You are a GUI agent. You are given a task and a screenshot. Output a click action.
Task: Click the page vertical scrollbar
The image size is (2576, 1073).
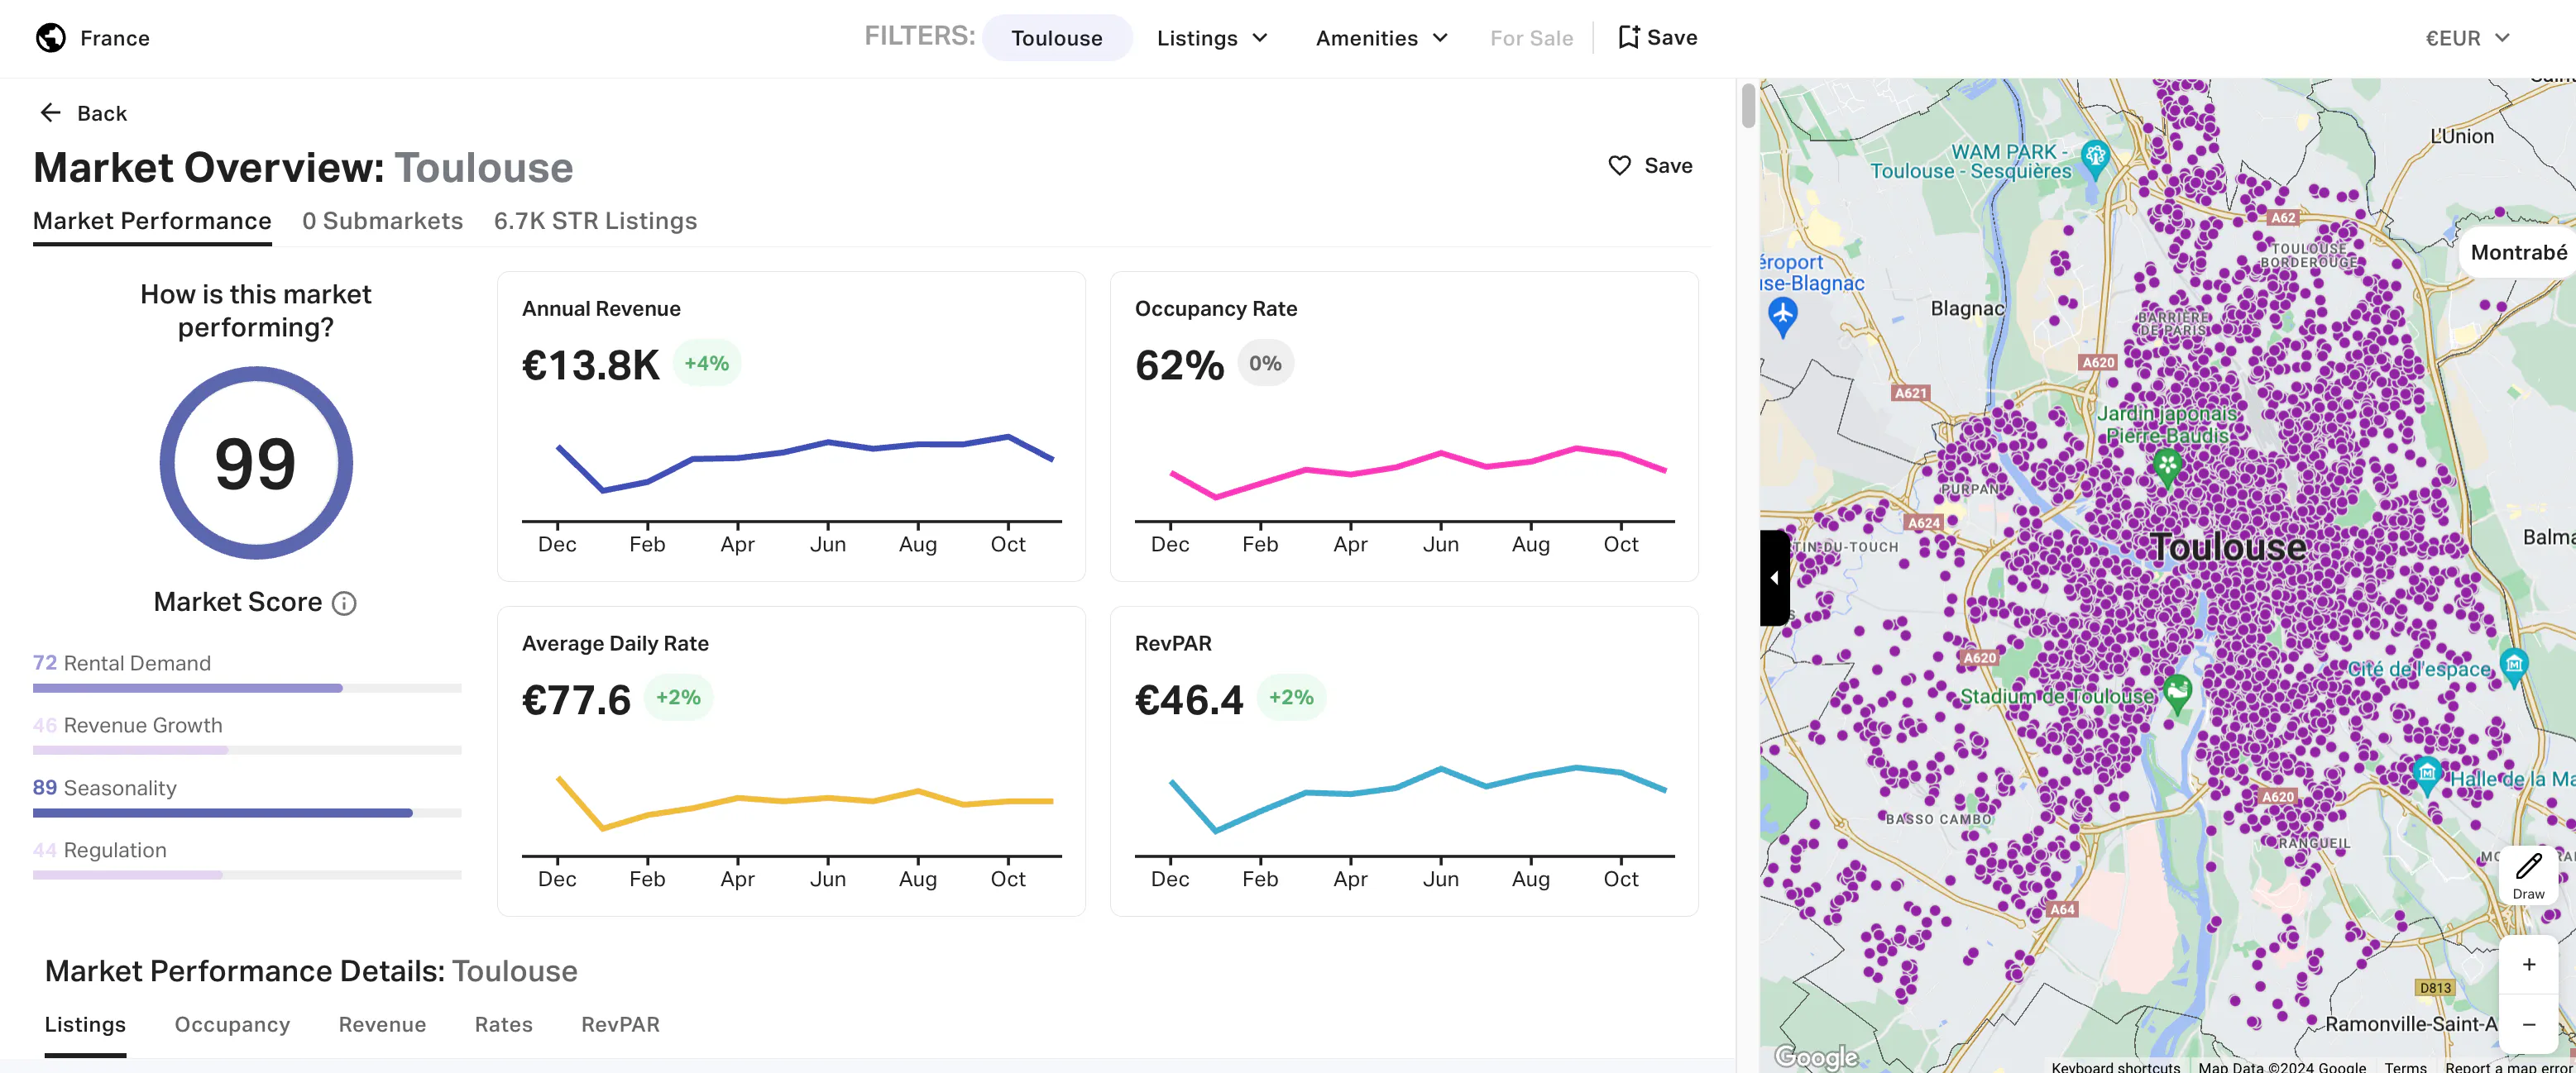(x=1748, y=107)
